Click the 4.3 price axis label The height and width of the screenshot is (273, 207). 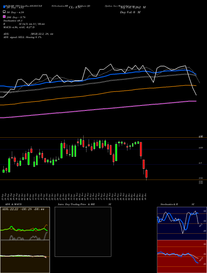(200, 163)
